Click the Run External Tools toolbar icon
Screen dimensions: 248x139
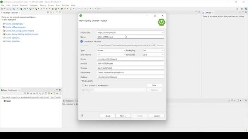(x=36, y=9)
